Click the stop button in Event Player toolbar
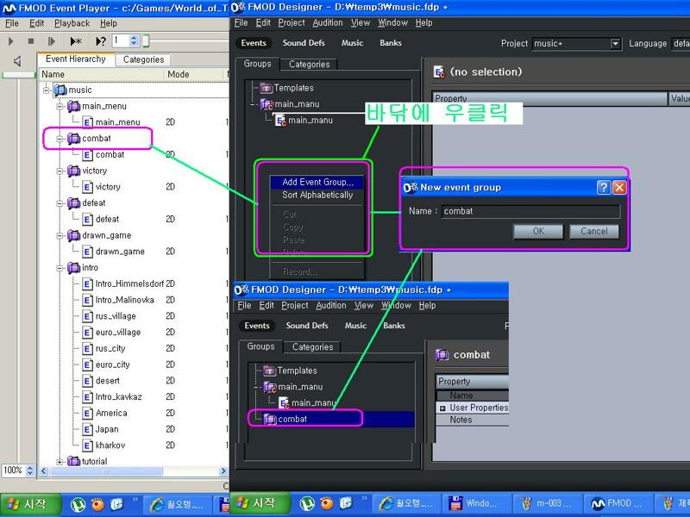Image resolution: width=690 pixels, height=517 pixels. (31, 41)
